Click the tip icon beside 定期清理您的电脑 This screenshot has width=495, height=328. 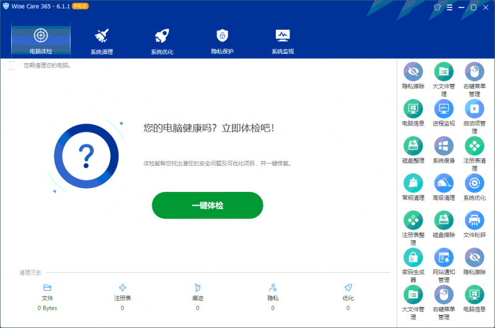11,66
